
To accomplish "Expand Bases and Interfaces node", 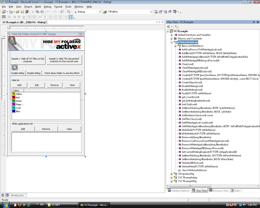I will (176, 46).
